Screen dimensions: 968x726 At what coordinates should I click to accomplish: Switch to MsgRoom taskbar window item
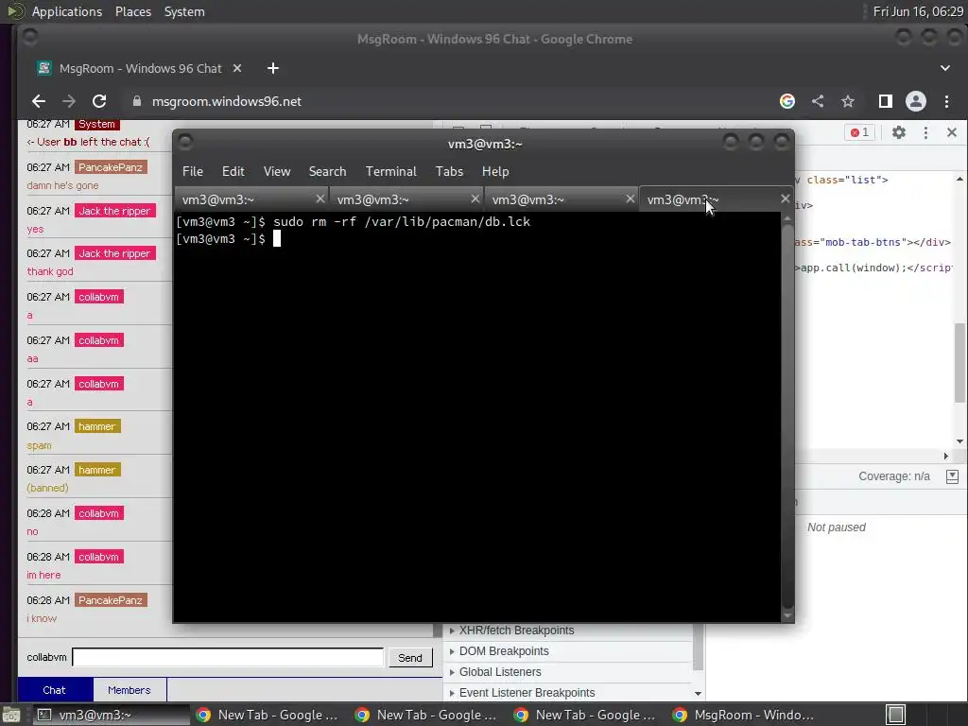(743, 715)
